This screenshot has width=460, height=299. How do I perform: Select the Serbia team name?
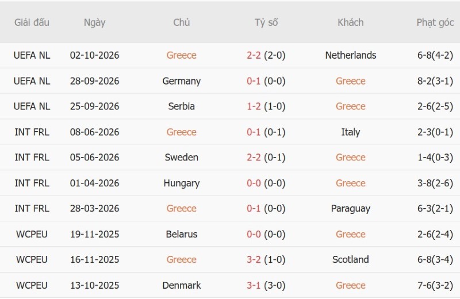(x=181, y=106)
